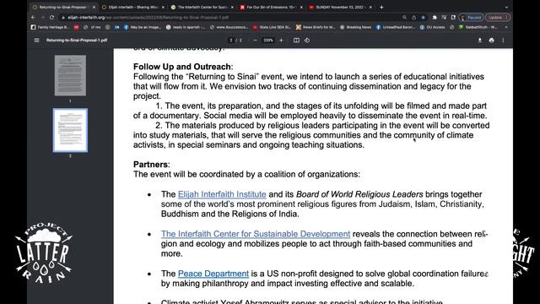Edit the current page number field
The height and width of the screenshot is (304, 540).
click(x=231, y=41)
